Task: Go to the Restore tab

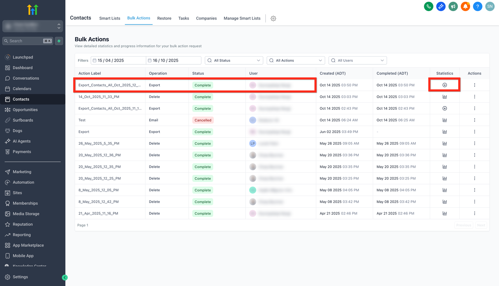Action: coord(164,18)
